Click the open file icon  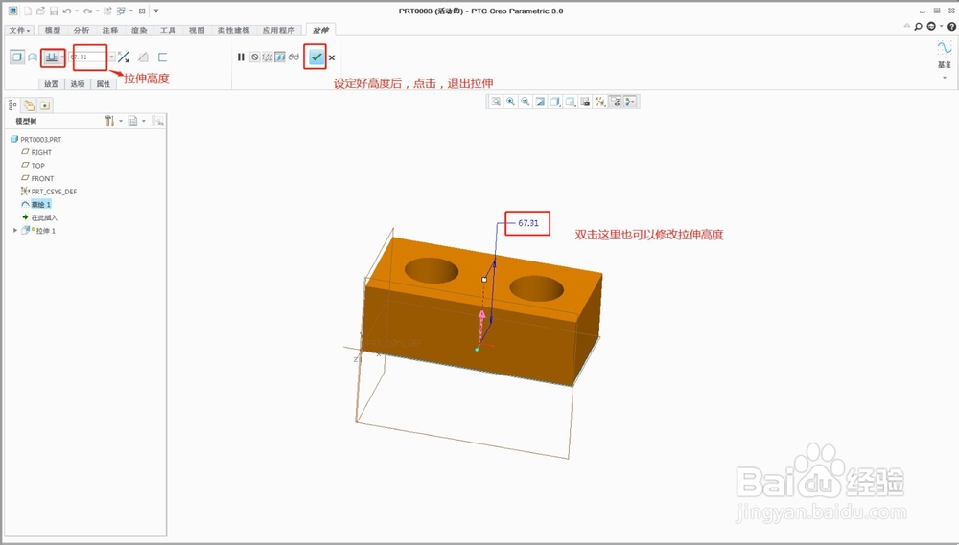pyautogui.click(x=40, y=11)
